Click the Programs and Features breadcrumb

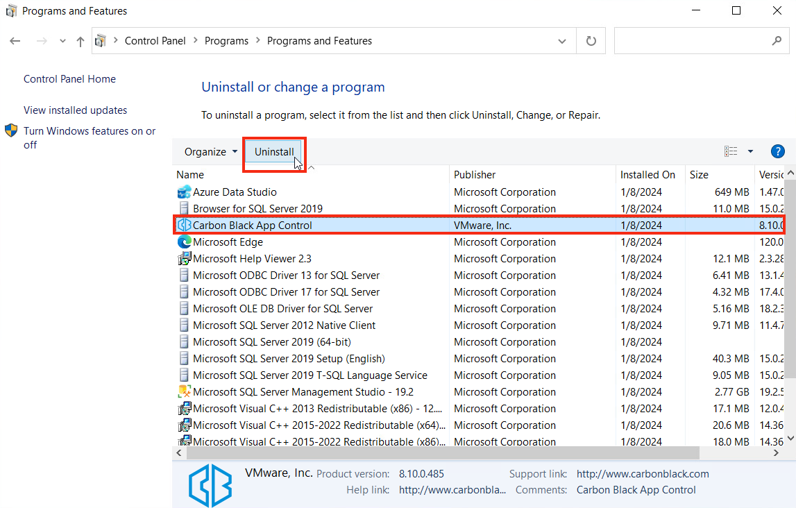(x=319, y=41)
